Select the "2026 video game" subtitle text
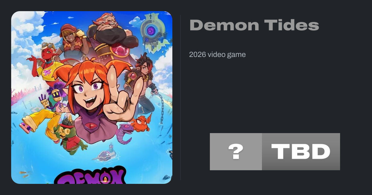The width and height of the screenshot is (372, 195). point(217,55)
